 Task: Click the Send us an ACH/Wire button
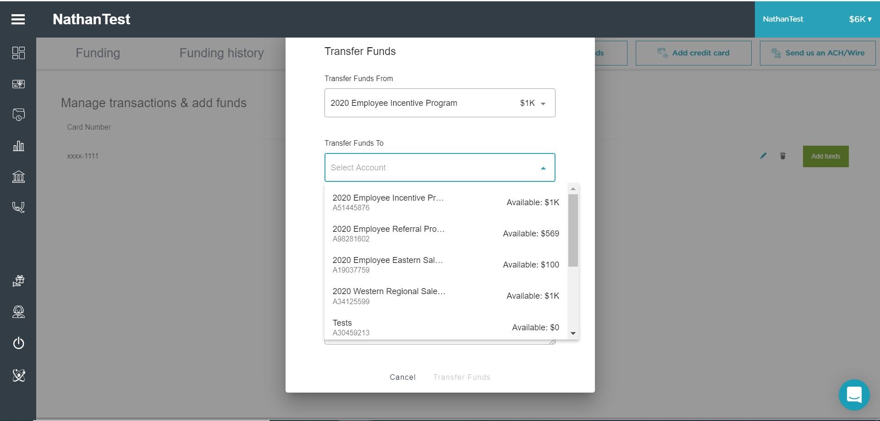point(818,53)
